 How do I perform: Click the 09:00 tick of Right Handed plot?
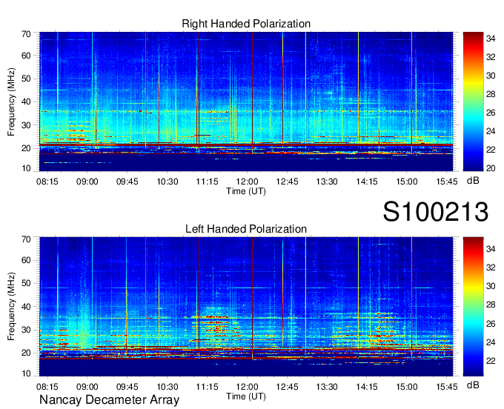(87, 182)
